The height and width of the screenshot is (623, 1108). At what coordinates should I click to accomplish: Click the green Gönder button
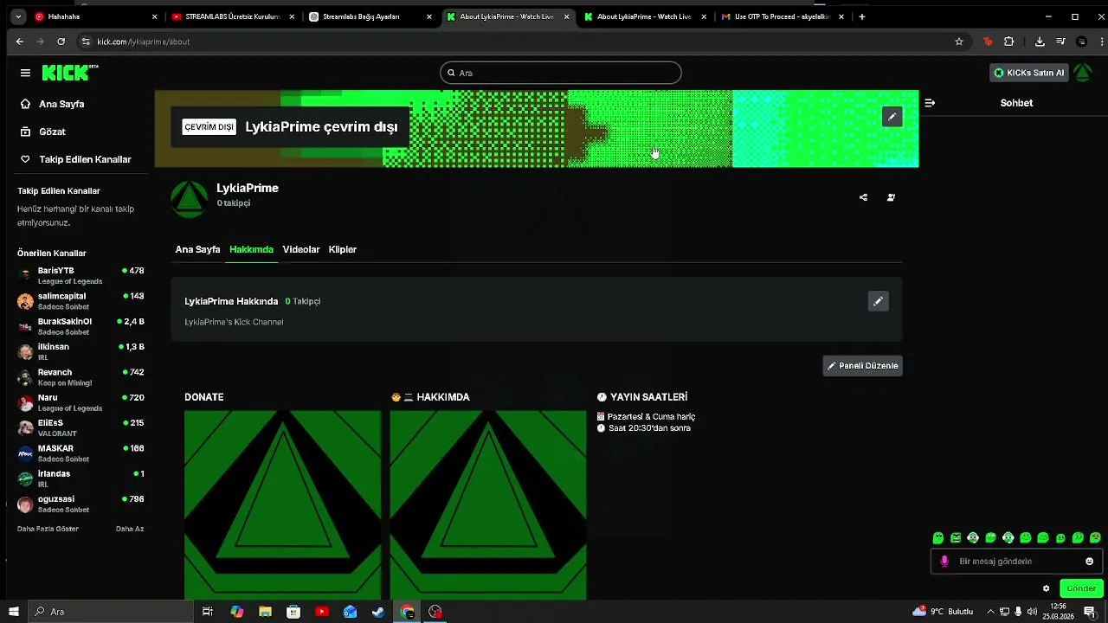click(1081, 588)
